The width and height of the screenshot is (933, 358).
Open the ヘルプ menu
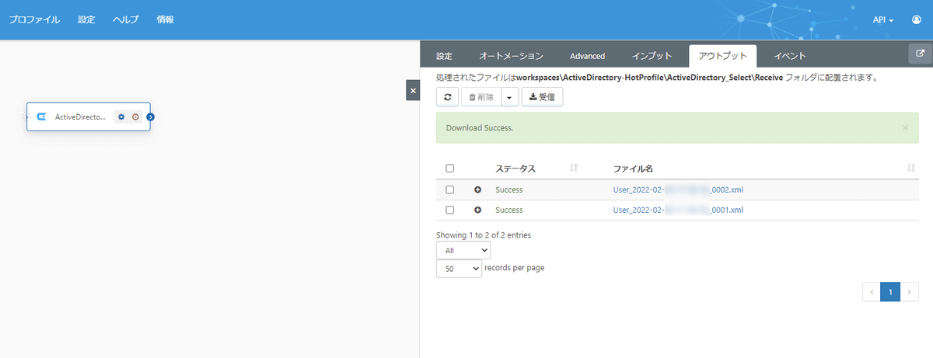126,19
